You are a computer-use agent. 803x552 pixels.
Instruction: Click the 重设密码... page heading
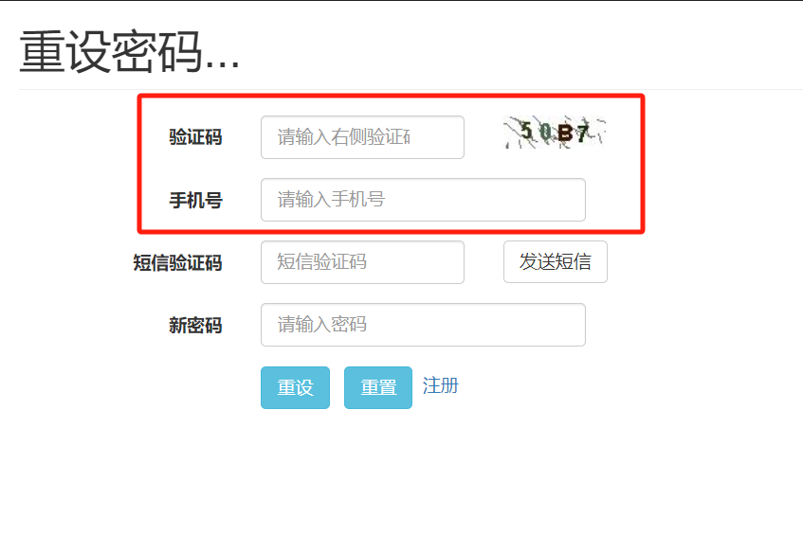tap(130, 52)
